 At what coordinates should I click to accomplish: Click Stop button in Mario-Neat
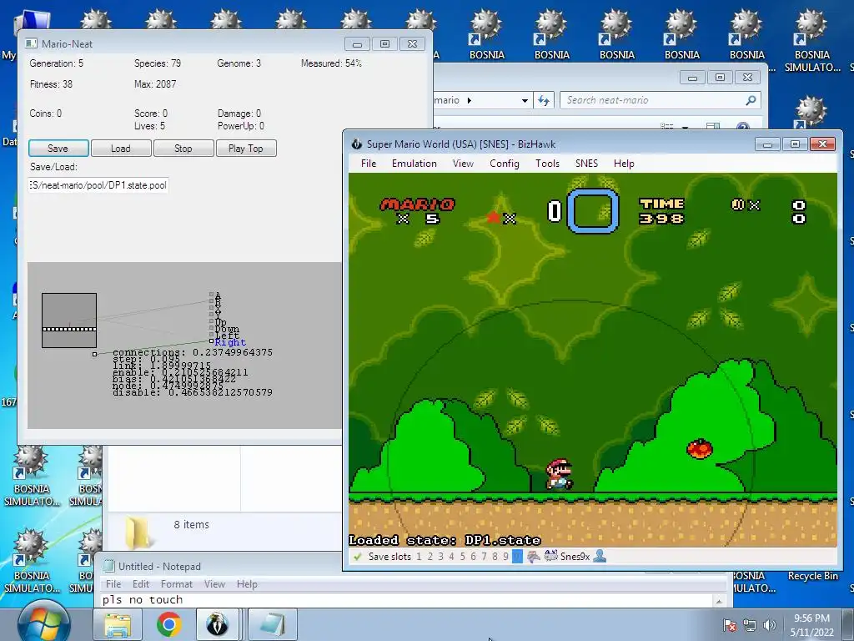183,149
